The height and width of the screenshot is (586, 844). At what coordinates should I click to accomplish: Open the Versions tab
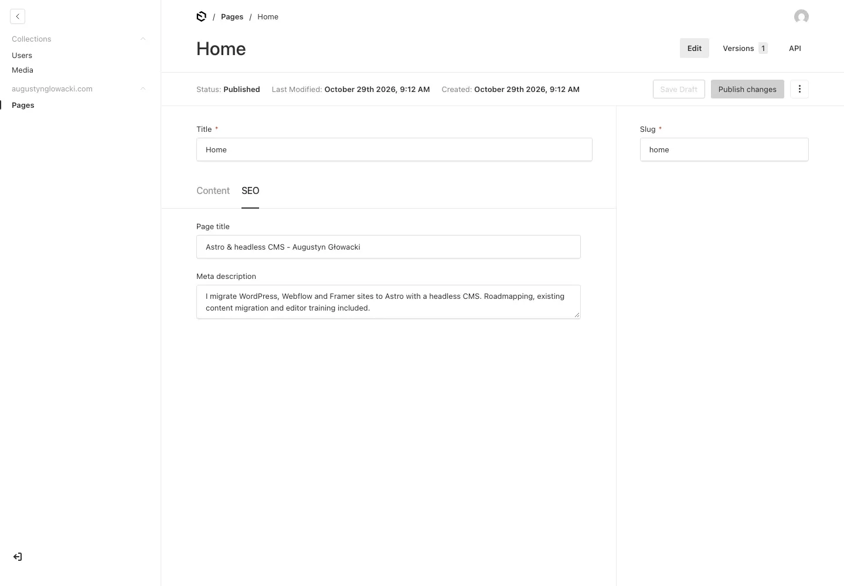click(745, 49)
